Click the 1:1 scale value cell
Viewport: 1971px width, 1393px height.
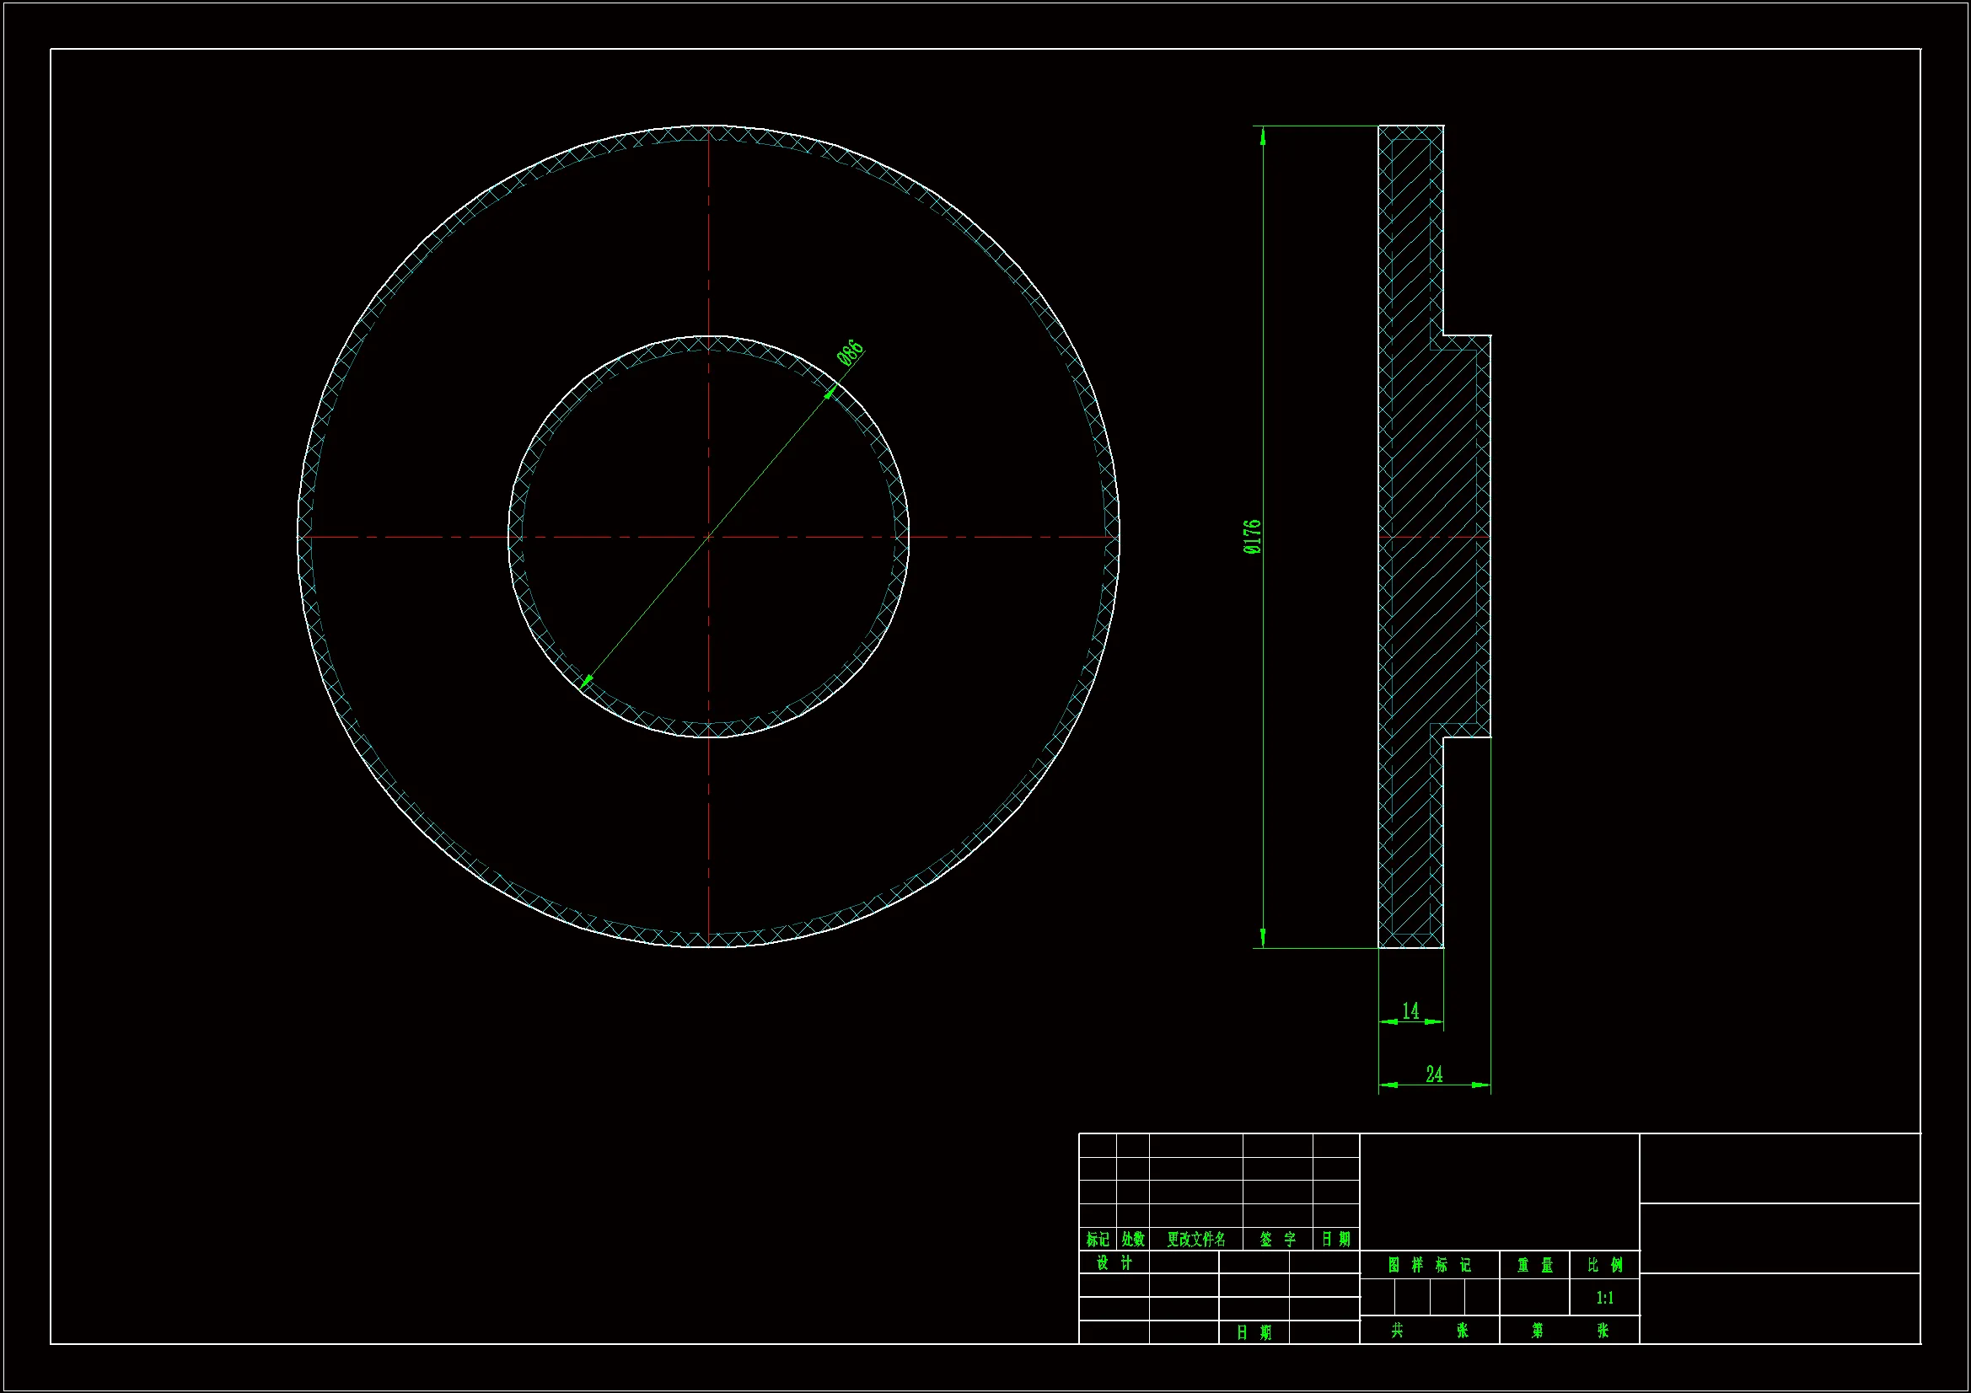point(1604,1298)
